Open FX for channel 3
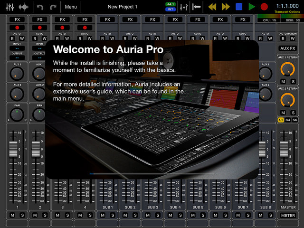Image resolution: width=304 pixels, height=228 pixels. tap(62, 19)
